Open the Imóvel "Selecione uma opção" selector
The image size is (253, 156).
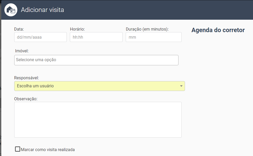[96, 60]
